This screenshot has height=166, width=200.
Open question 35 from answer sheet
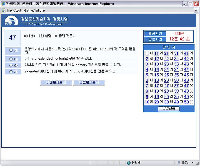(x=176, y=75)
